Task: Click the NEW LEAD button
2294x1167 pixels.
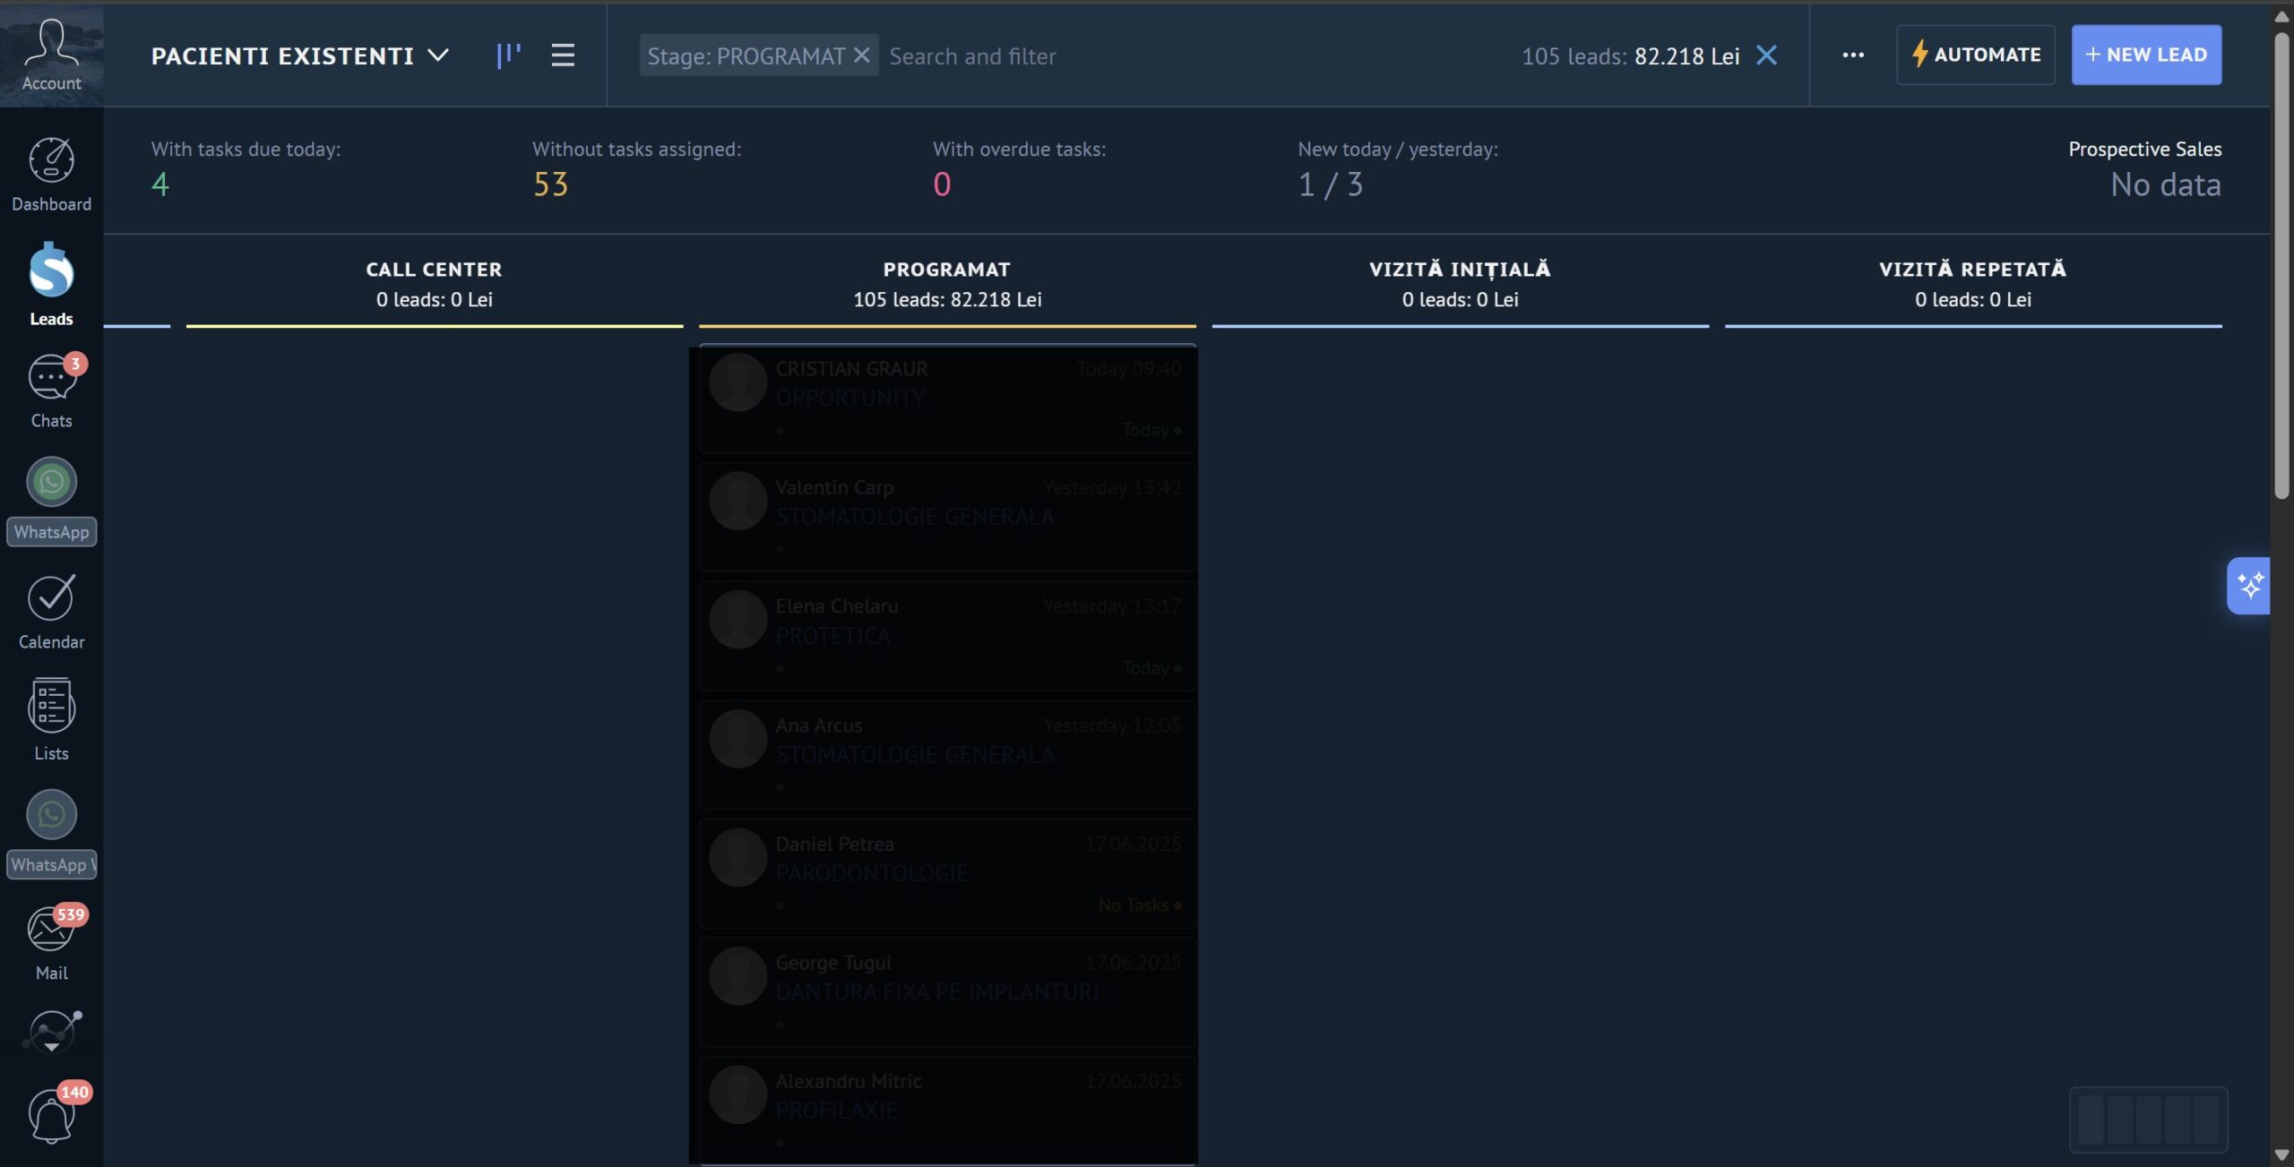Action: [2146, 56]
